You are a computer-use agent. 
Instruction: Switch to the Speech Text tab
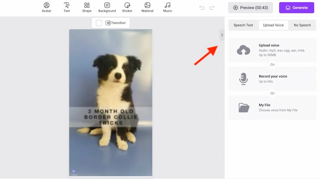pyautogui.click(x=243, y=25)
